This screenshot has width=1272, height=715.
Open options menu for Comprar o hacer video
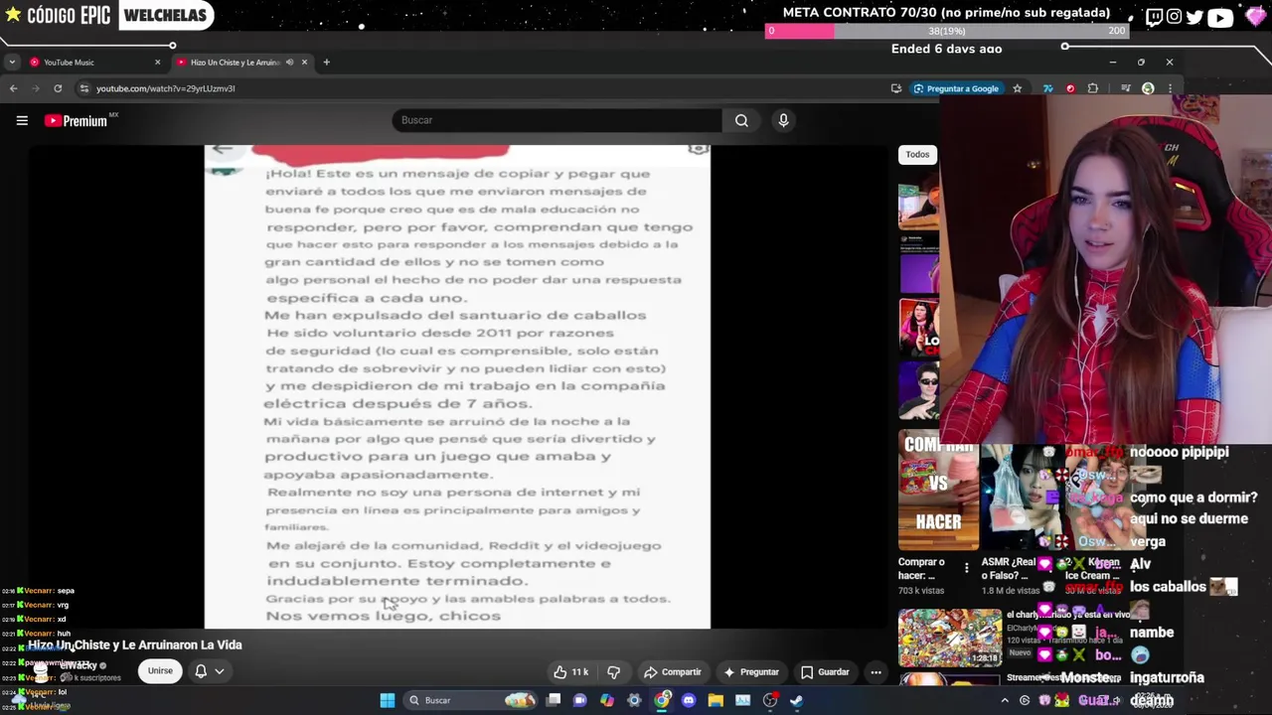(966, 568)
